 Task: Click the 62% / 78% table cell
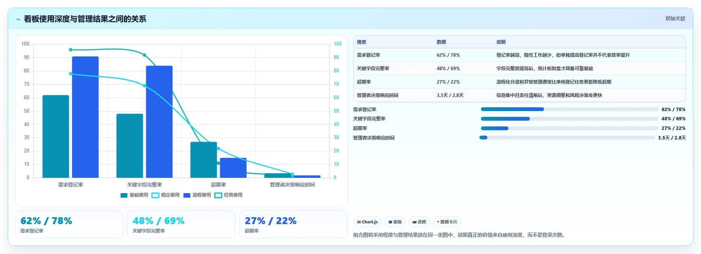[x=448, y=55]
